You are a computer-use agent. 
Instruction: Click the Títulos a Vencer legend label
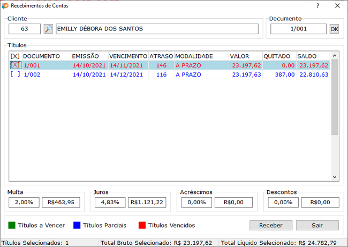tap(41, 225)
